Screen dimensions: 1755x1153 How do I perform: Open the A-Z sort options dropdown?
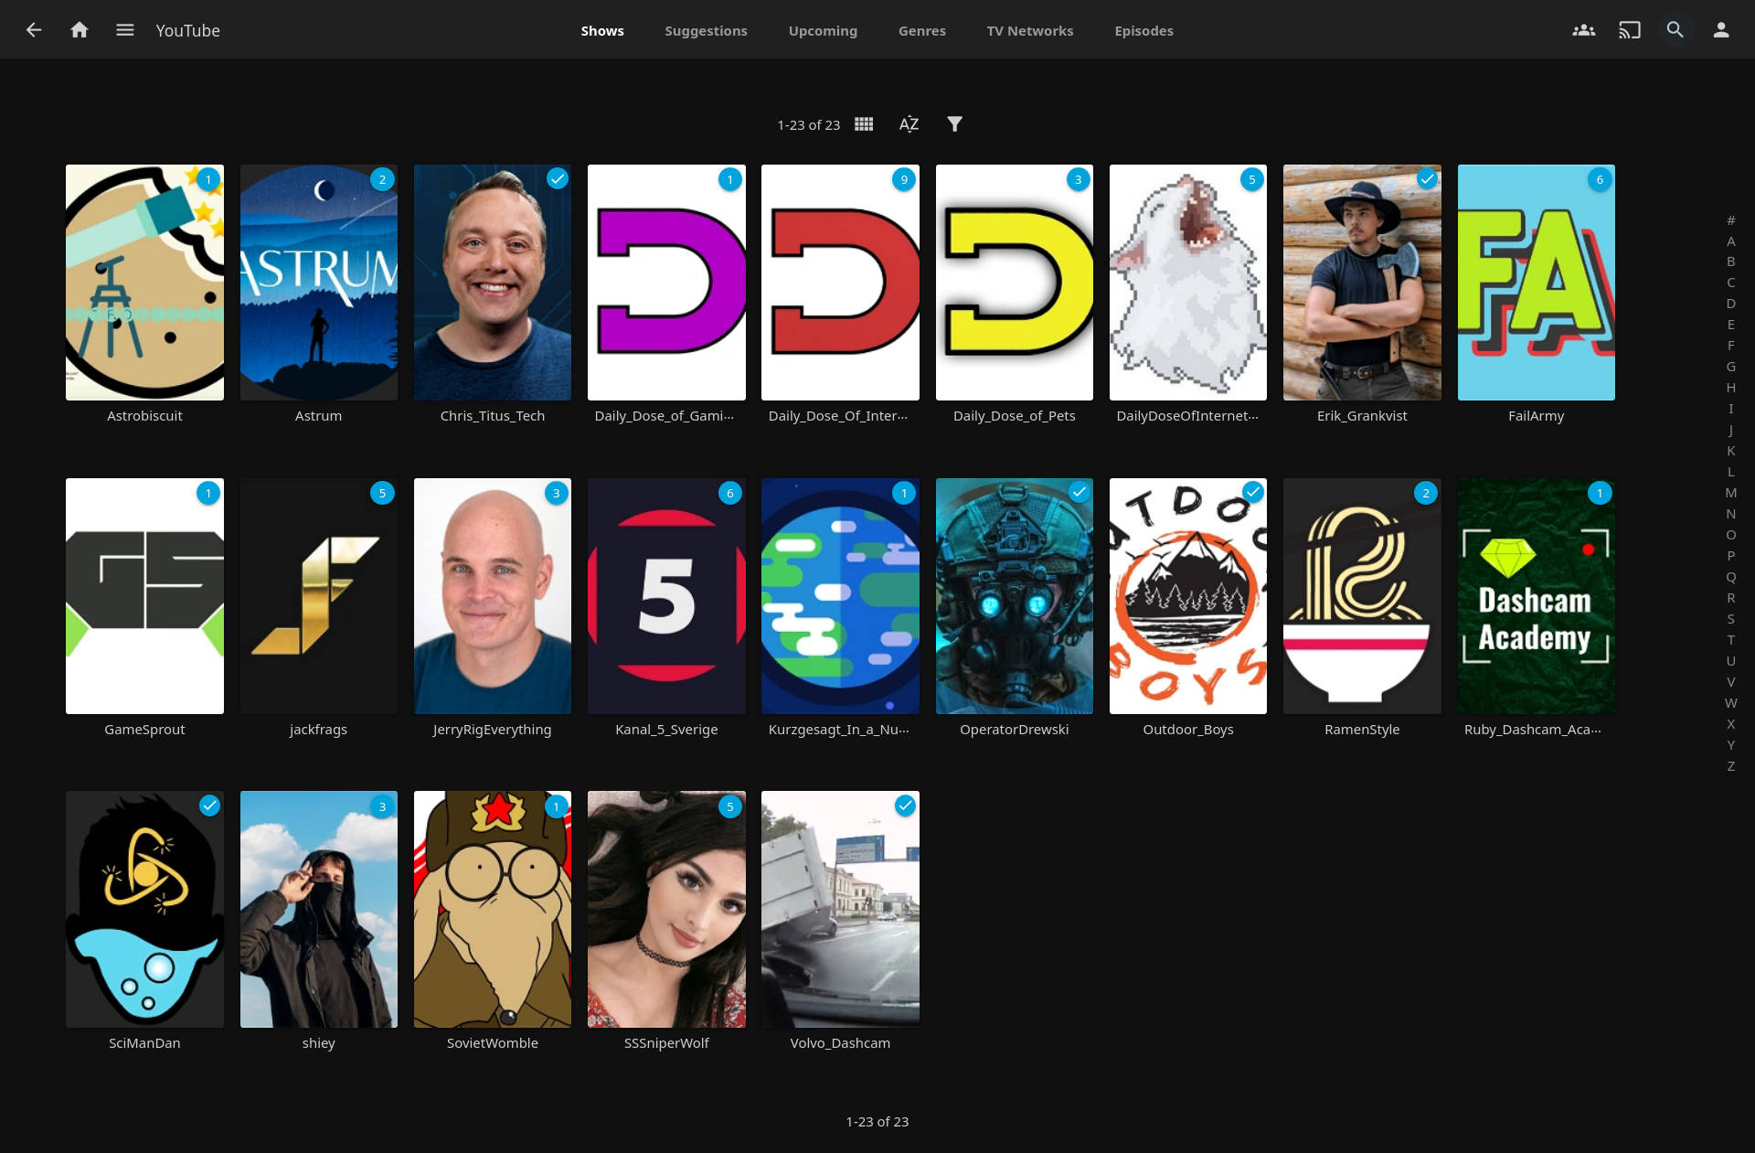[x=909, y=124]
